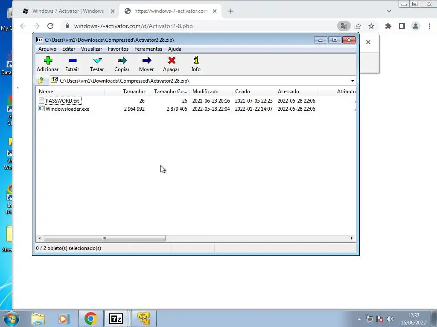Viewport: 437px width, 327px height.
Task: Open Windows Media Player from taskbar
Action: [x=64, y=318]
